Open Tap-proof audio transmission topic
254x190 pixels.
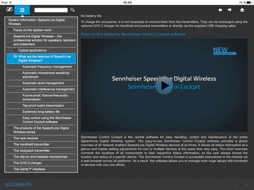43,106
